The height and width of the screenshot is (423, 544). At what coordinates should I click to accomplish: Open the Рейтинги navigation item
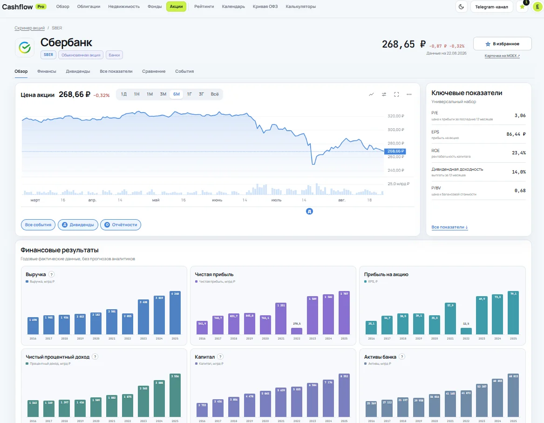(204, 7)
